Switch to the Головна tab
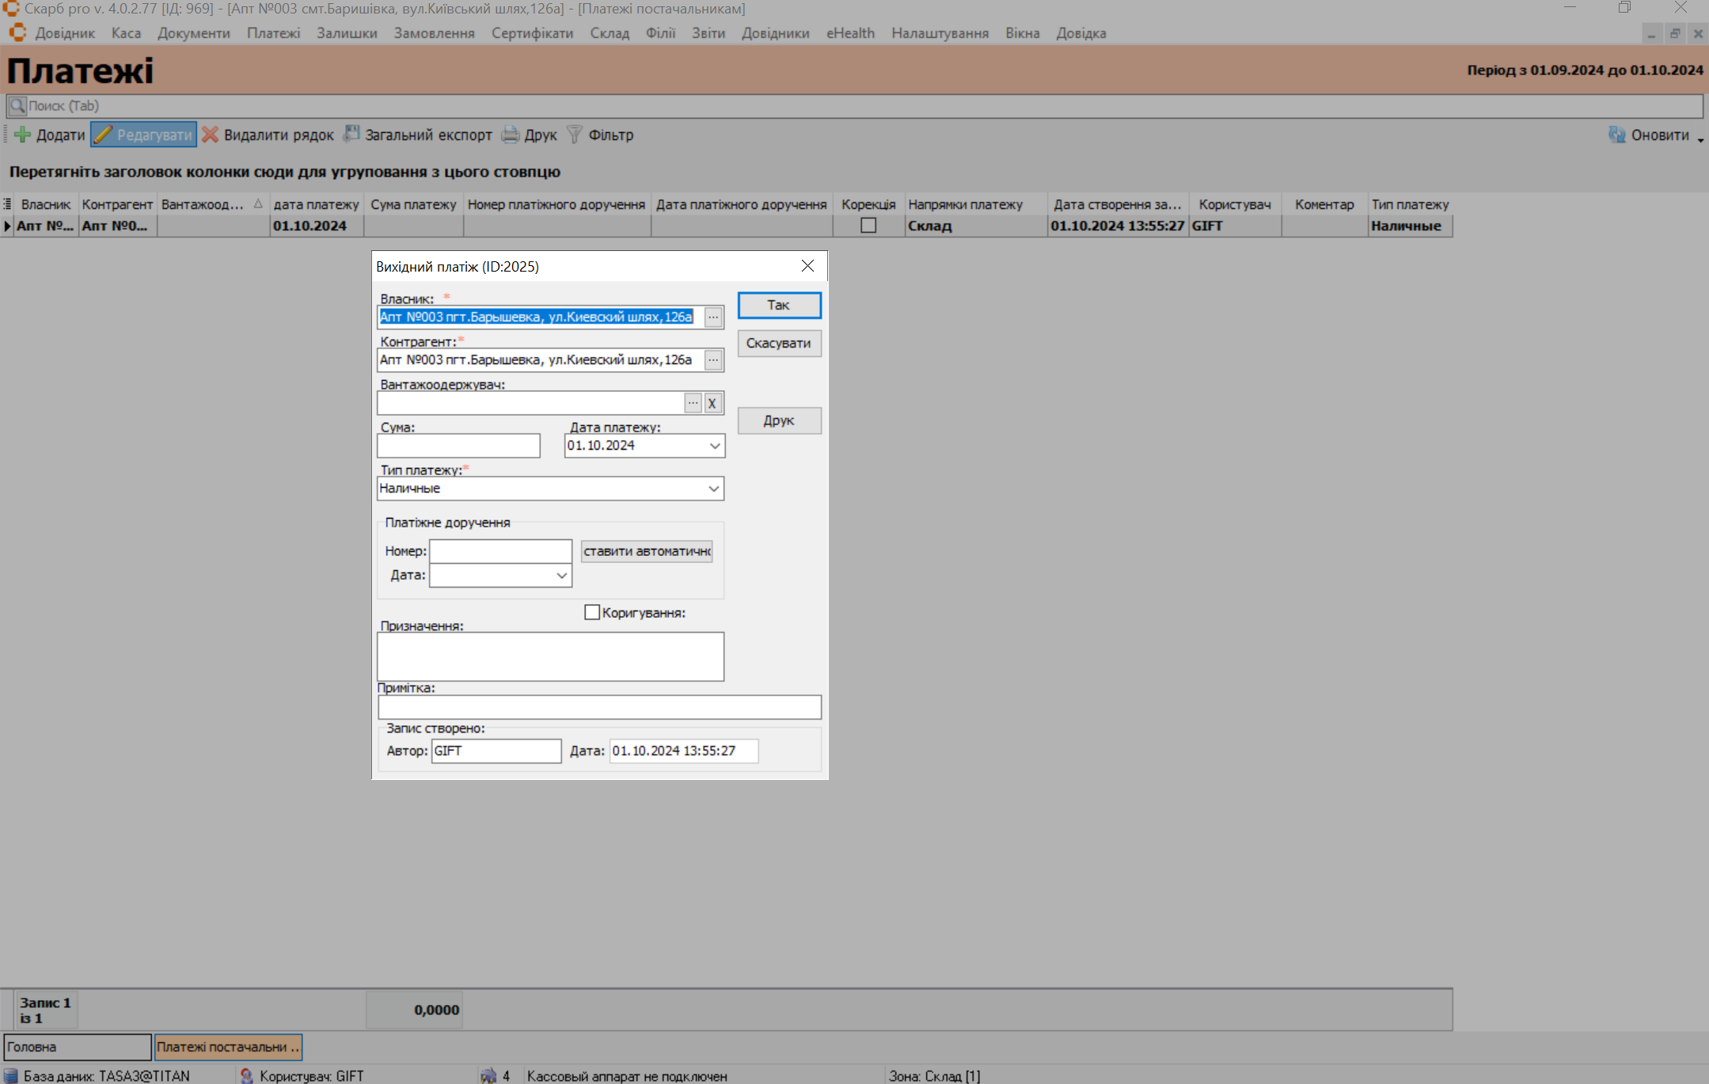The image size is (1709, 1084). pos(77,1047)
